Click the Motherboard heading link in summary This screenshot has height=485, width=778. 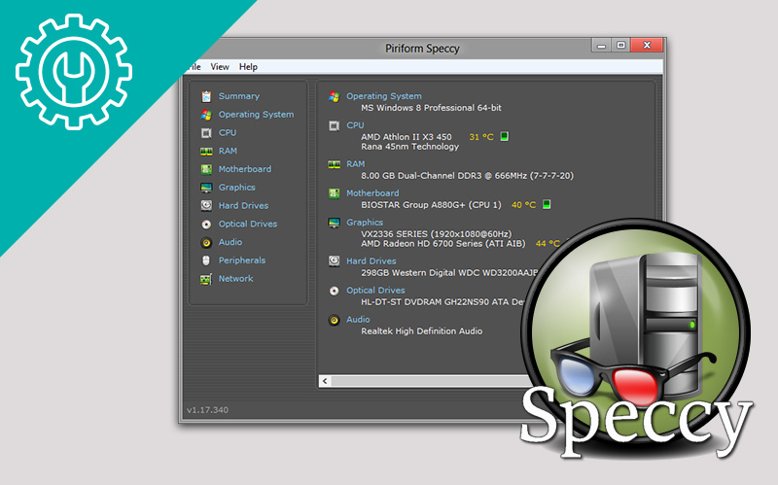372,193
